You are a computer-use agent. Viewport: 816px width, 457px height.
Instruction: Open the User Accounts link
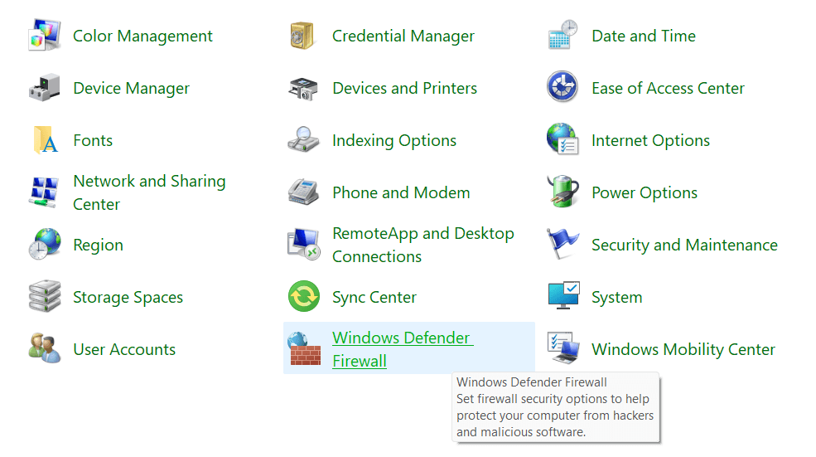124,349
